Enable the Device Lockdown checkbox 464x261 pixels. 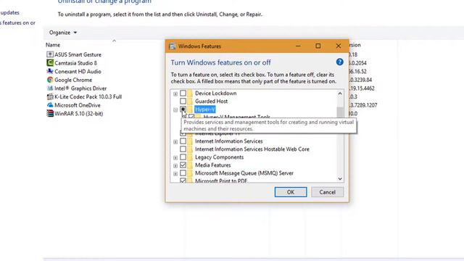pos(183,94)
